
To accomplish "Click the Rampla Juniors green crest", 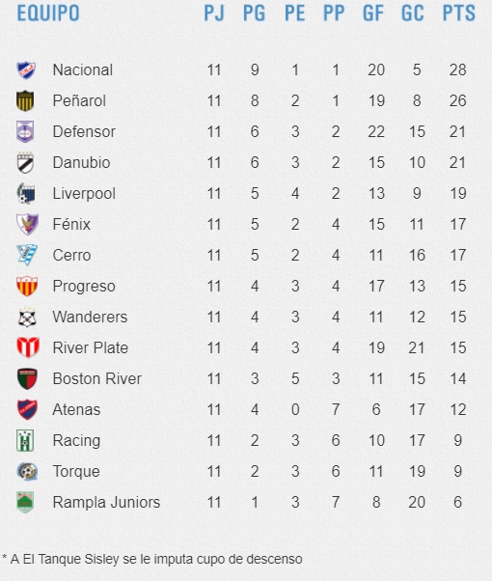I will 25,502.
